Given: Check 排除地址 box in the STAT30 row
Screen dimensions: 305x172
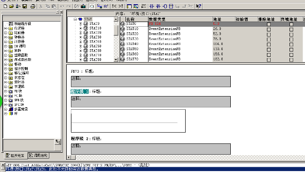Looking at the screenshot, I should pyautogui.click(x=269, y=39).
